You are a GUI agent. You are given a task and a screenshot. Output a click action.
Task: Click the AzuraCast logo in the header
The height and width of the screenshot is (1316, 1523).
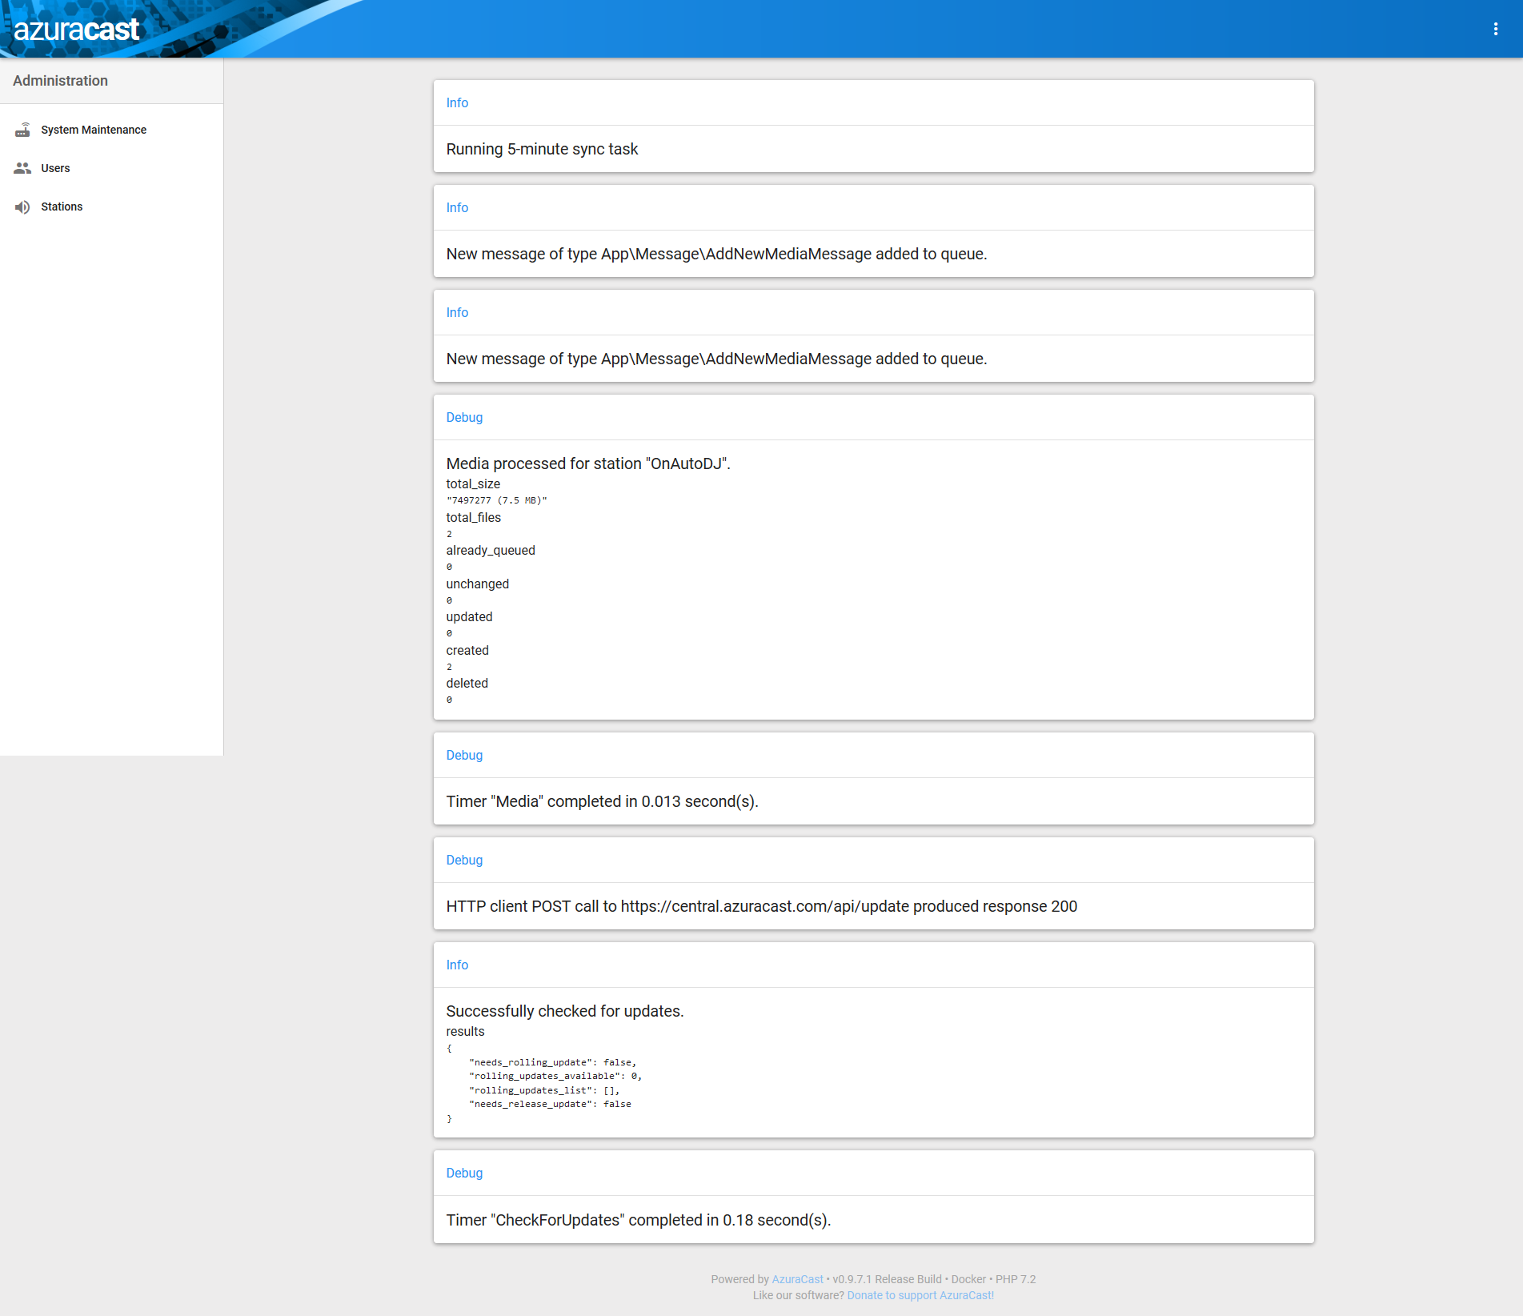click(x=77, y=29)
